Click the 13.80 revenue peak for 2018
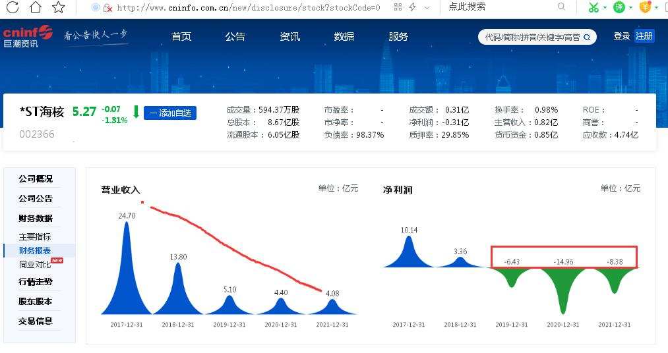The height and width of the screenshot is (353, 668). pyautogui.click(x=178, y=289)
